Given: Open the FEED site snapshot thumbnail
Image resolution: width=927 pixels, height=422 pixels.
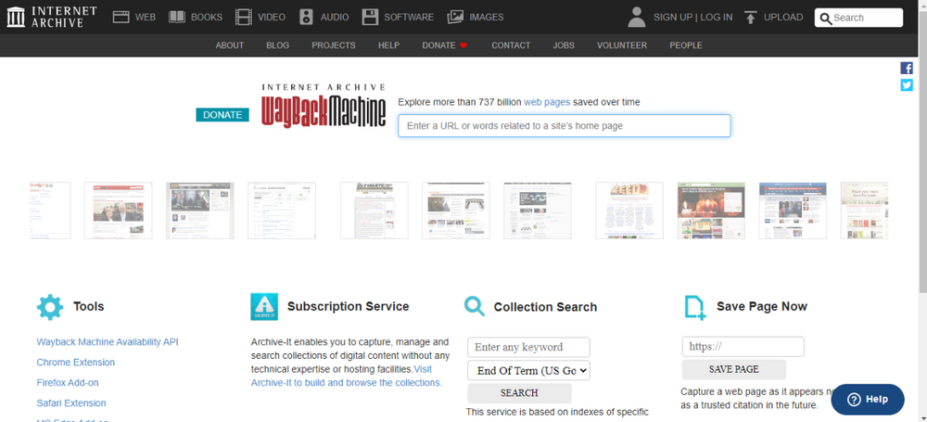Looking at the screenshot, I should 629,211.
